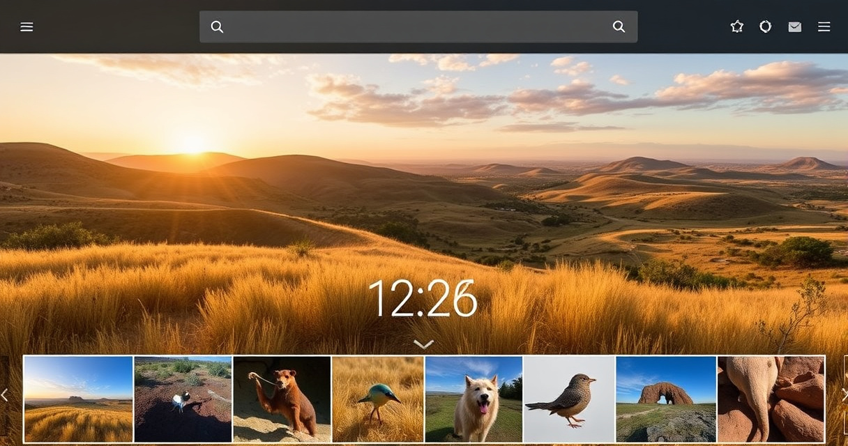Advance carousel with the right arrow
This screenshot has height=446, width=848.
(844, 395)
